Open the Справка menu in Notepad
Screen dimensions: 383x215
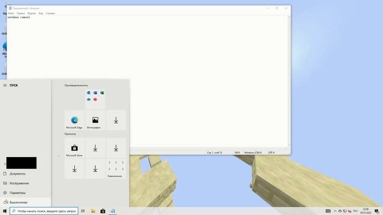click(50, 13)
